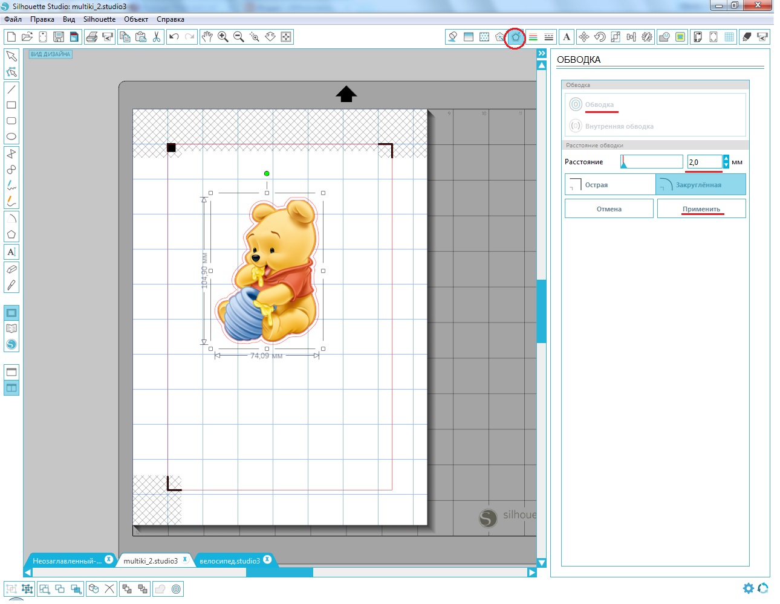The width and height of the screenshot is (780, 604).
Task: Open the Move panel icon
Action: point(584,37)
